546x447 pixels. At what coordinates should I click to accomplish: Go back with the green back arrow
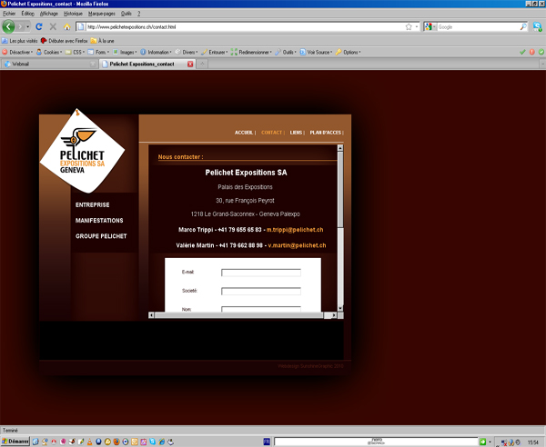coord(8,26)
